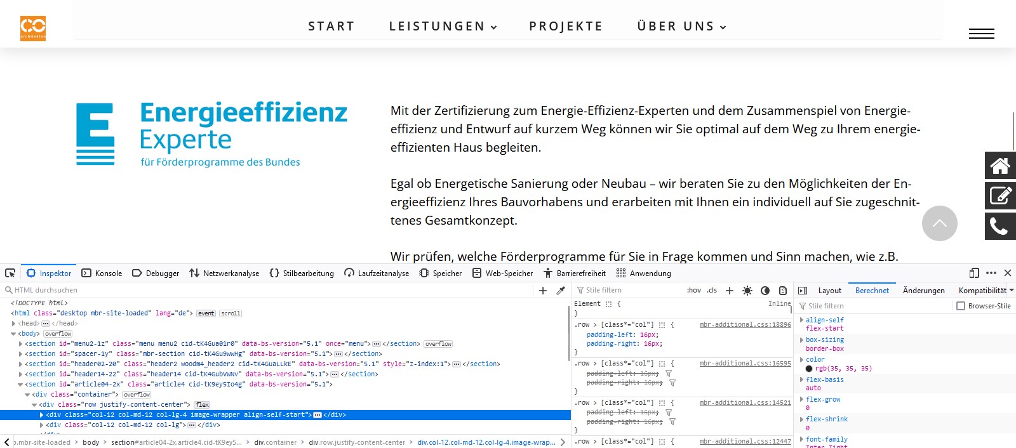Collapse the three-pane inspector sidebar toggle
This screenshot has height=448, width=1016.
pyautogui.click(x=803, y=290)
